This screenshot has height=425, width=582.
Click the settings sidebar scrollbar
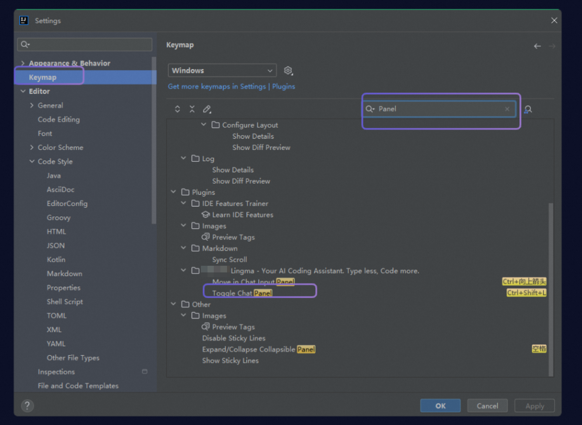click(154, 140)
